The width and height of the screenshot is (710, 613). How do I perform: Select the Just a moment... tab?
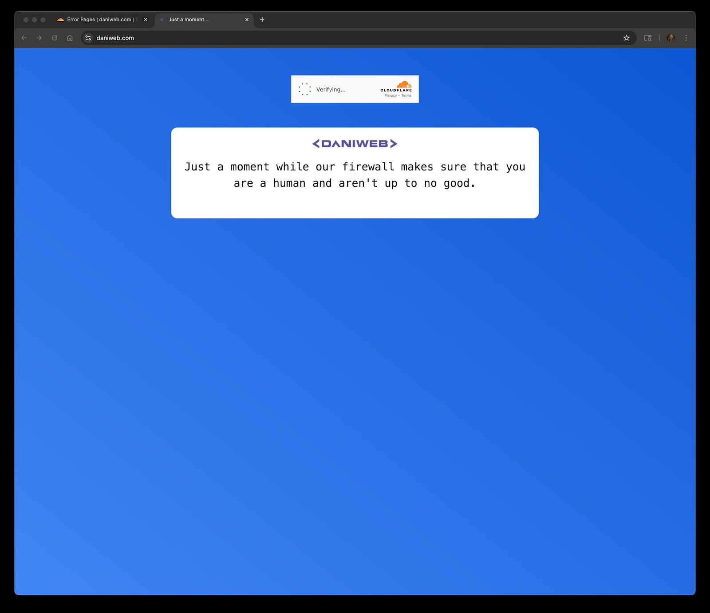click(x=204, y=20)
